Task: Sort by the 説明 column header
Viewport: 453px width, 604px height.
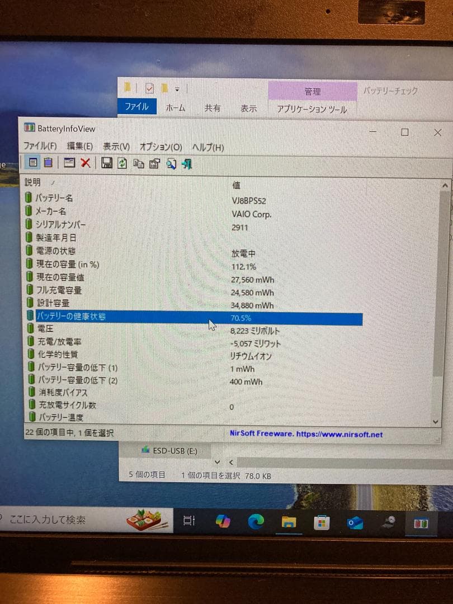Action: click(33, 182)
